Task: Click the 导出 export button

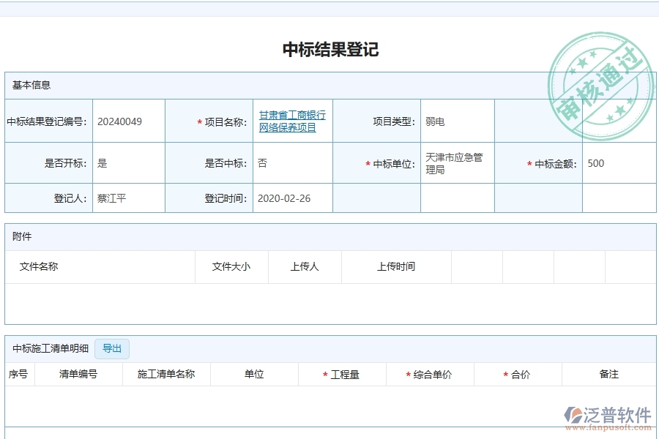Action: point(112,348)
